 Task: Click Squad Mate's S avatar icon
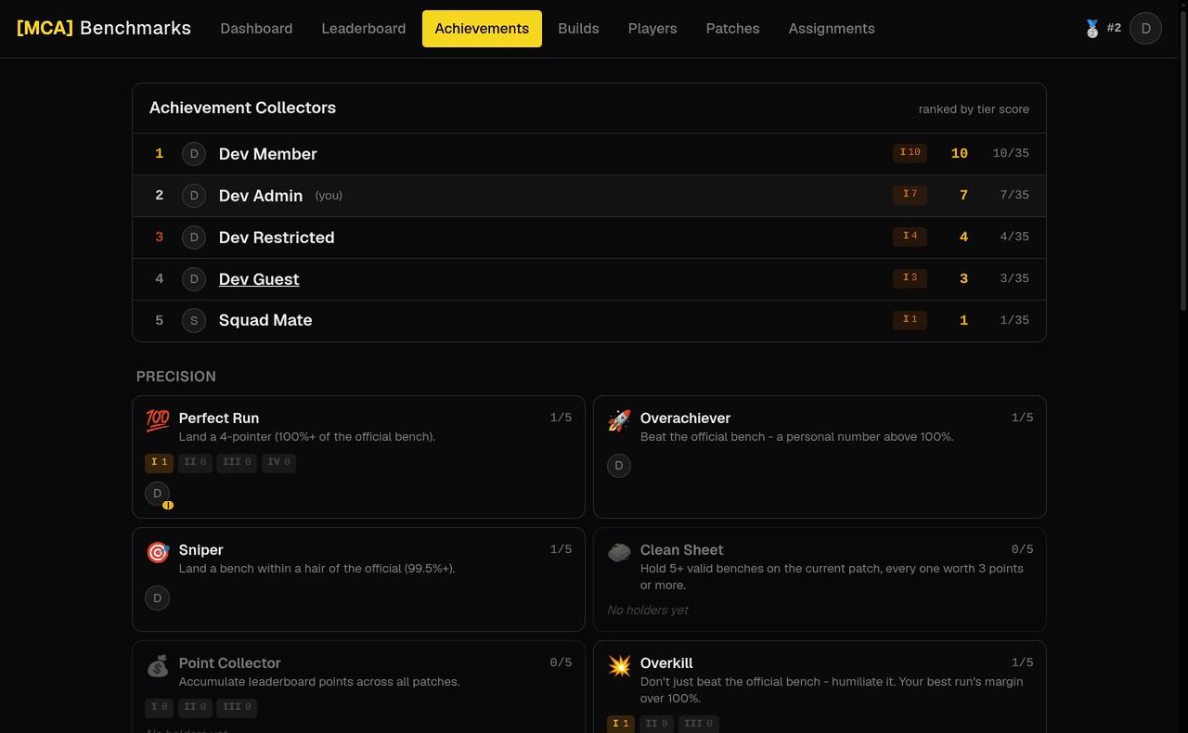click(194, 321)
